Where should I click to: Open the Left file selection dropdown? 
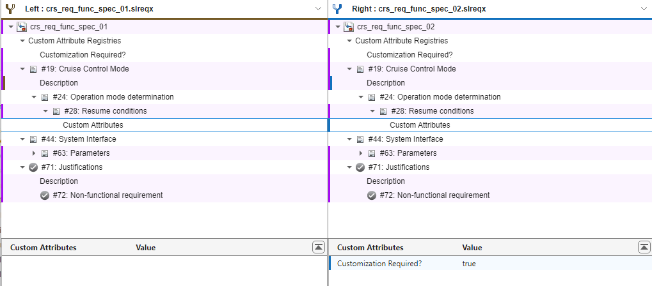coord(319,9)
